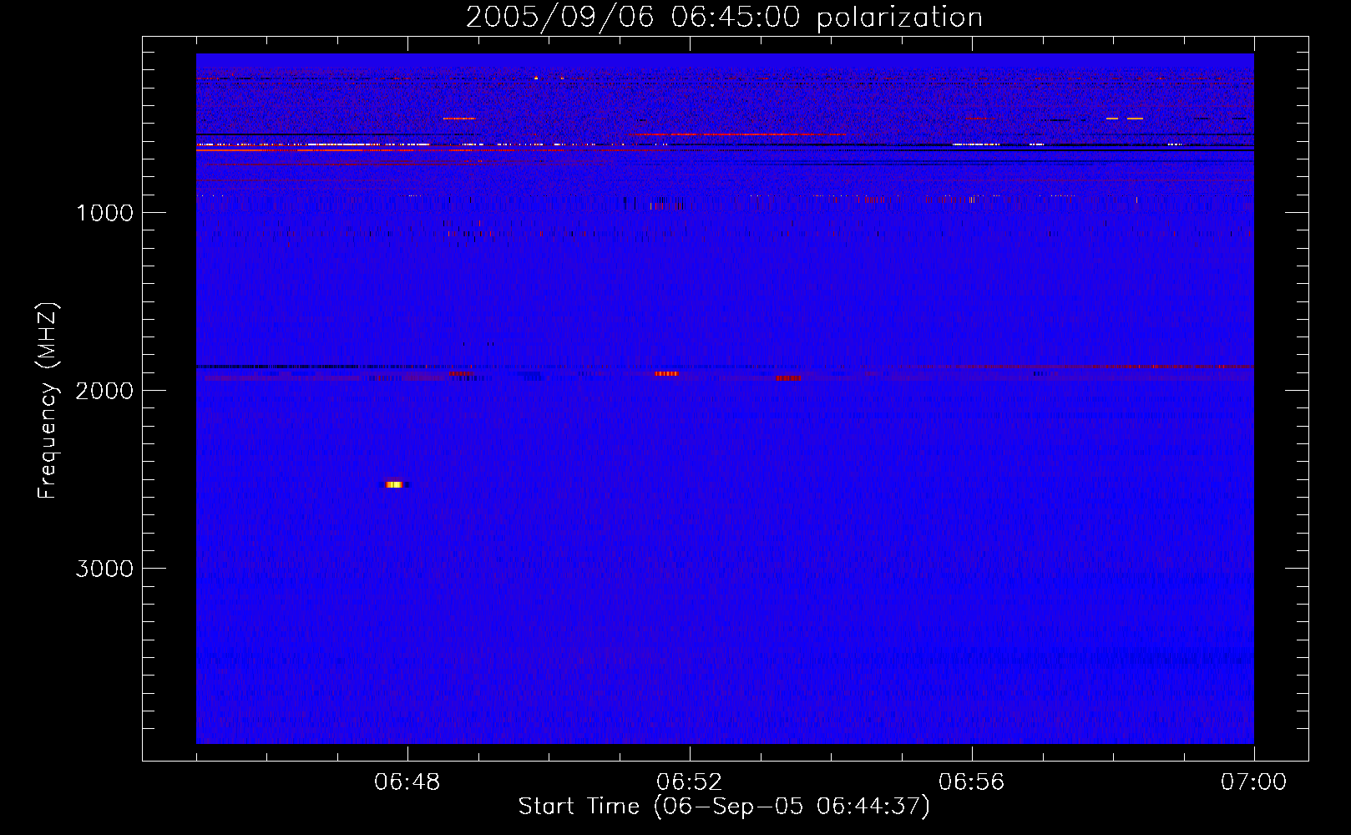Viewport: 1351px width, 835px height.
Task: Click the "07:00" time tick label
Action: pyautogui.click(x=1254, y=782)
